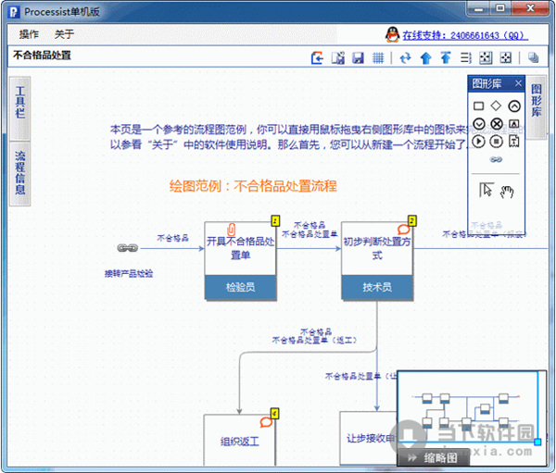
Task: Open the 图形库 vertical side tab
Action: click(x=537, y=106)
